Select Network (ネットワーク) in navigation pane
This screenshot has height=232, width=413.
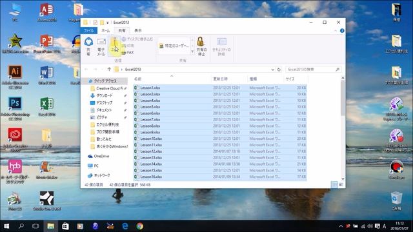click(x=102, y=175)
